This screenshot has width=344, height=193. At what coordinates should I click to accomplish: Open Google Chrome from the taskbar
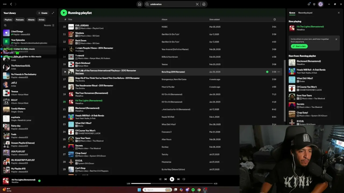[199, 190]
